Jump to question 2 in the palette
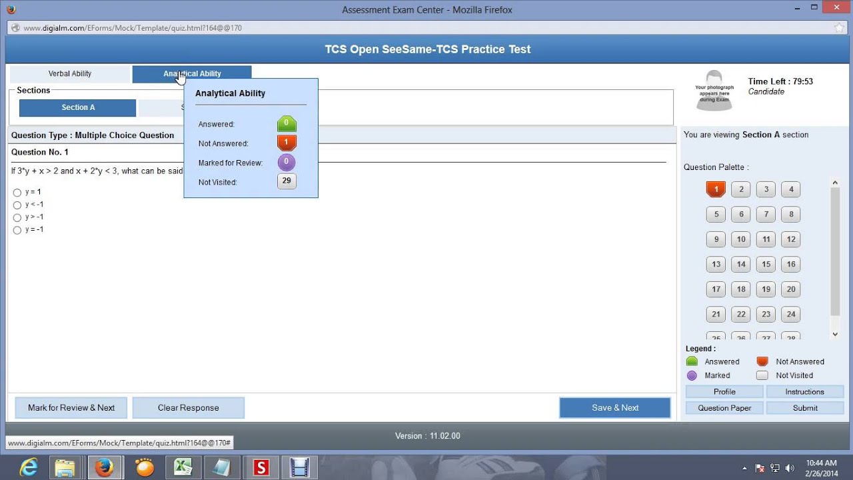This screenshot has width=853, height=480. point(741,189)
